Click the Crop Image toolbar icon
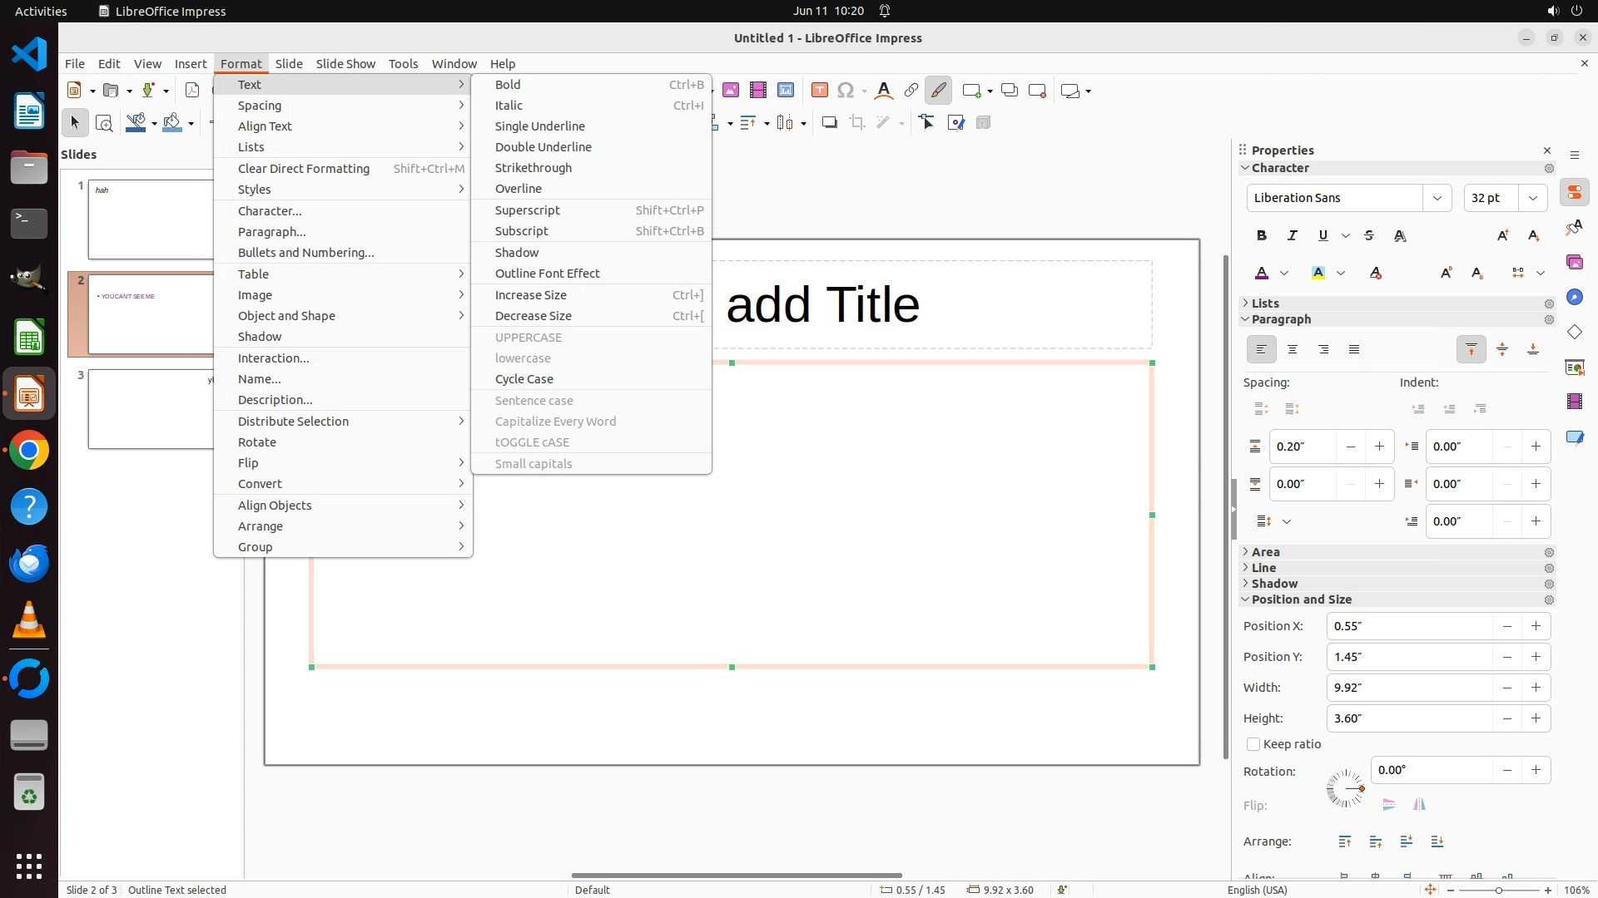Screen dimensions: 1598x898 (857, 123)
